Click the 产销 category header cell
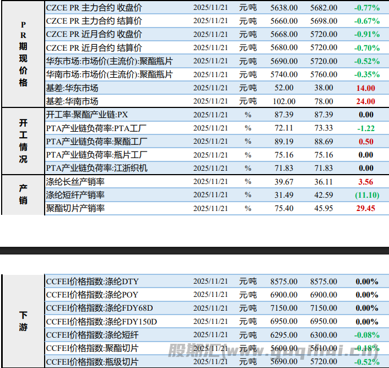This screenshot has height=368, width=389. click(23, 194)
